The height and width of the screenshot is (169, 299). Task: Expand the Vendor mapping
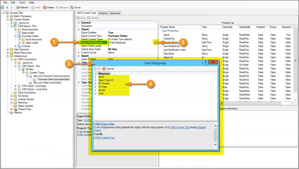coord(96,90)
